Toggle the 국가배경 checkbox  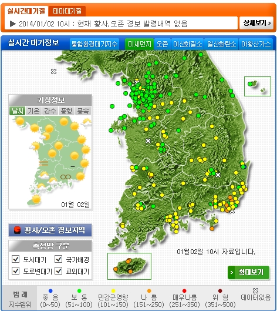coord(58,259)
